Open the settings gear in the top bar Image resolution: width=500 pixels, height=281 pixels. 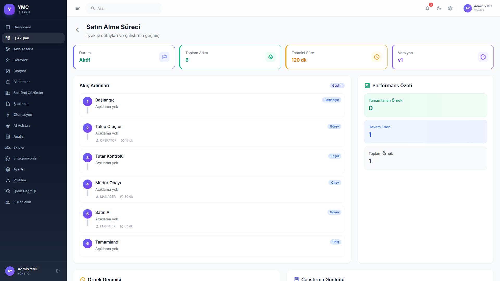pyautogui.click(x=450, y=8)
